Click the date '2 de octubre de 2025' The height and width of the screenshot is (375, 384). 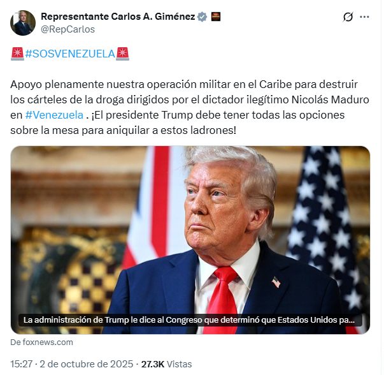coord(86,364)
